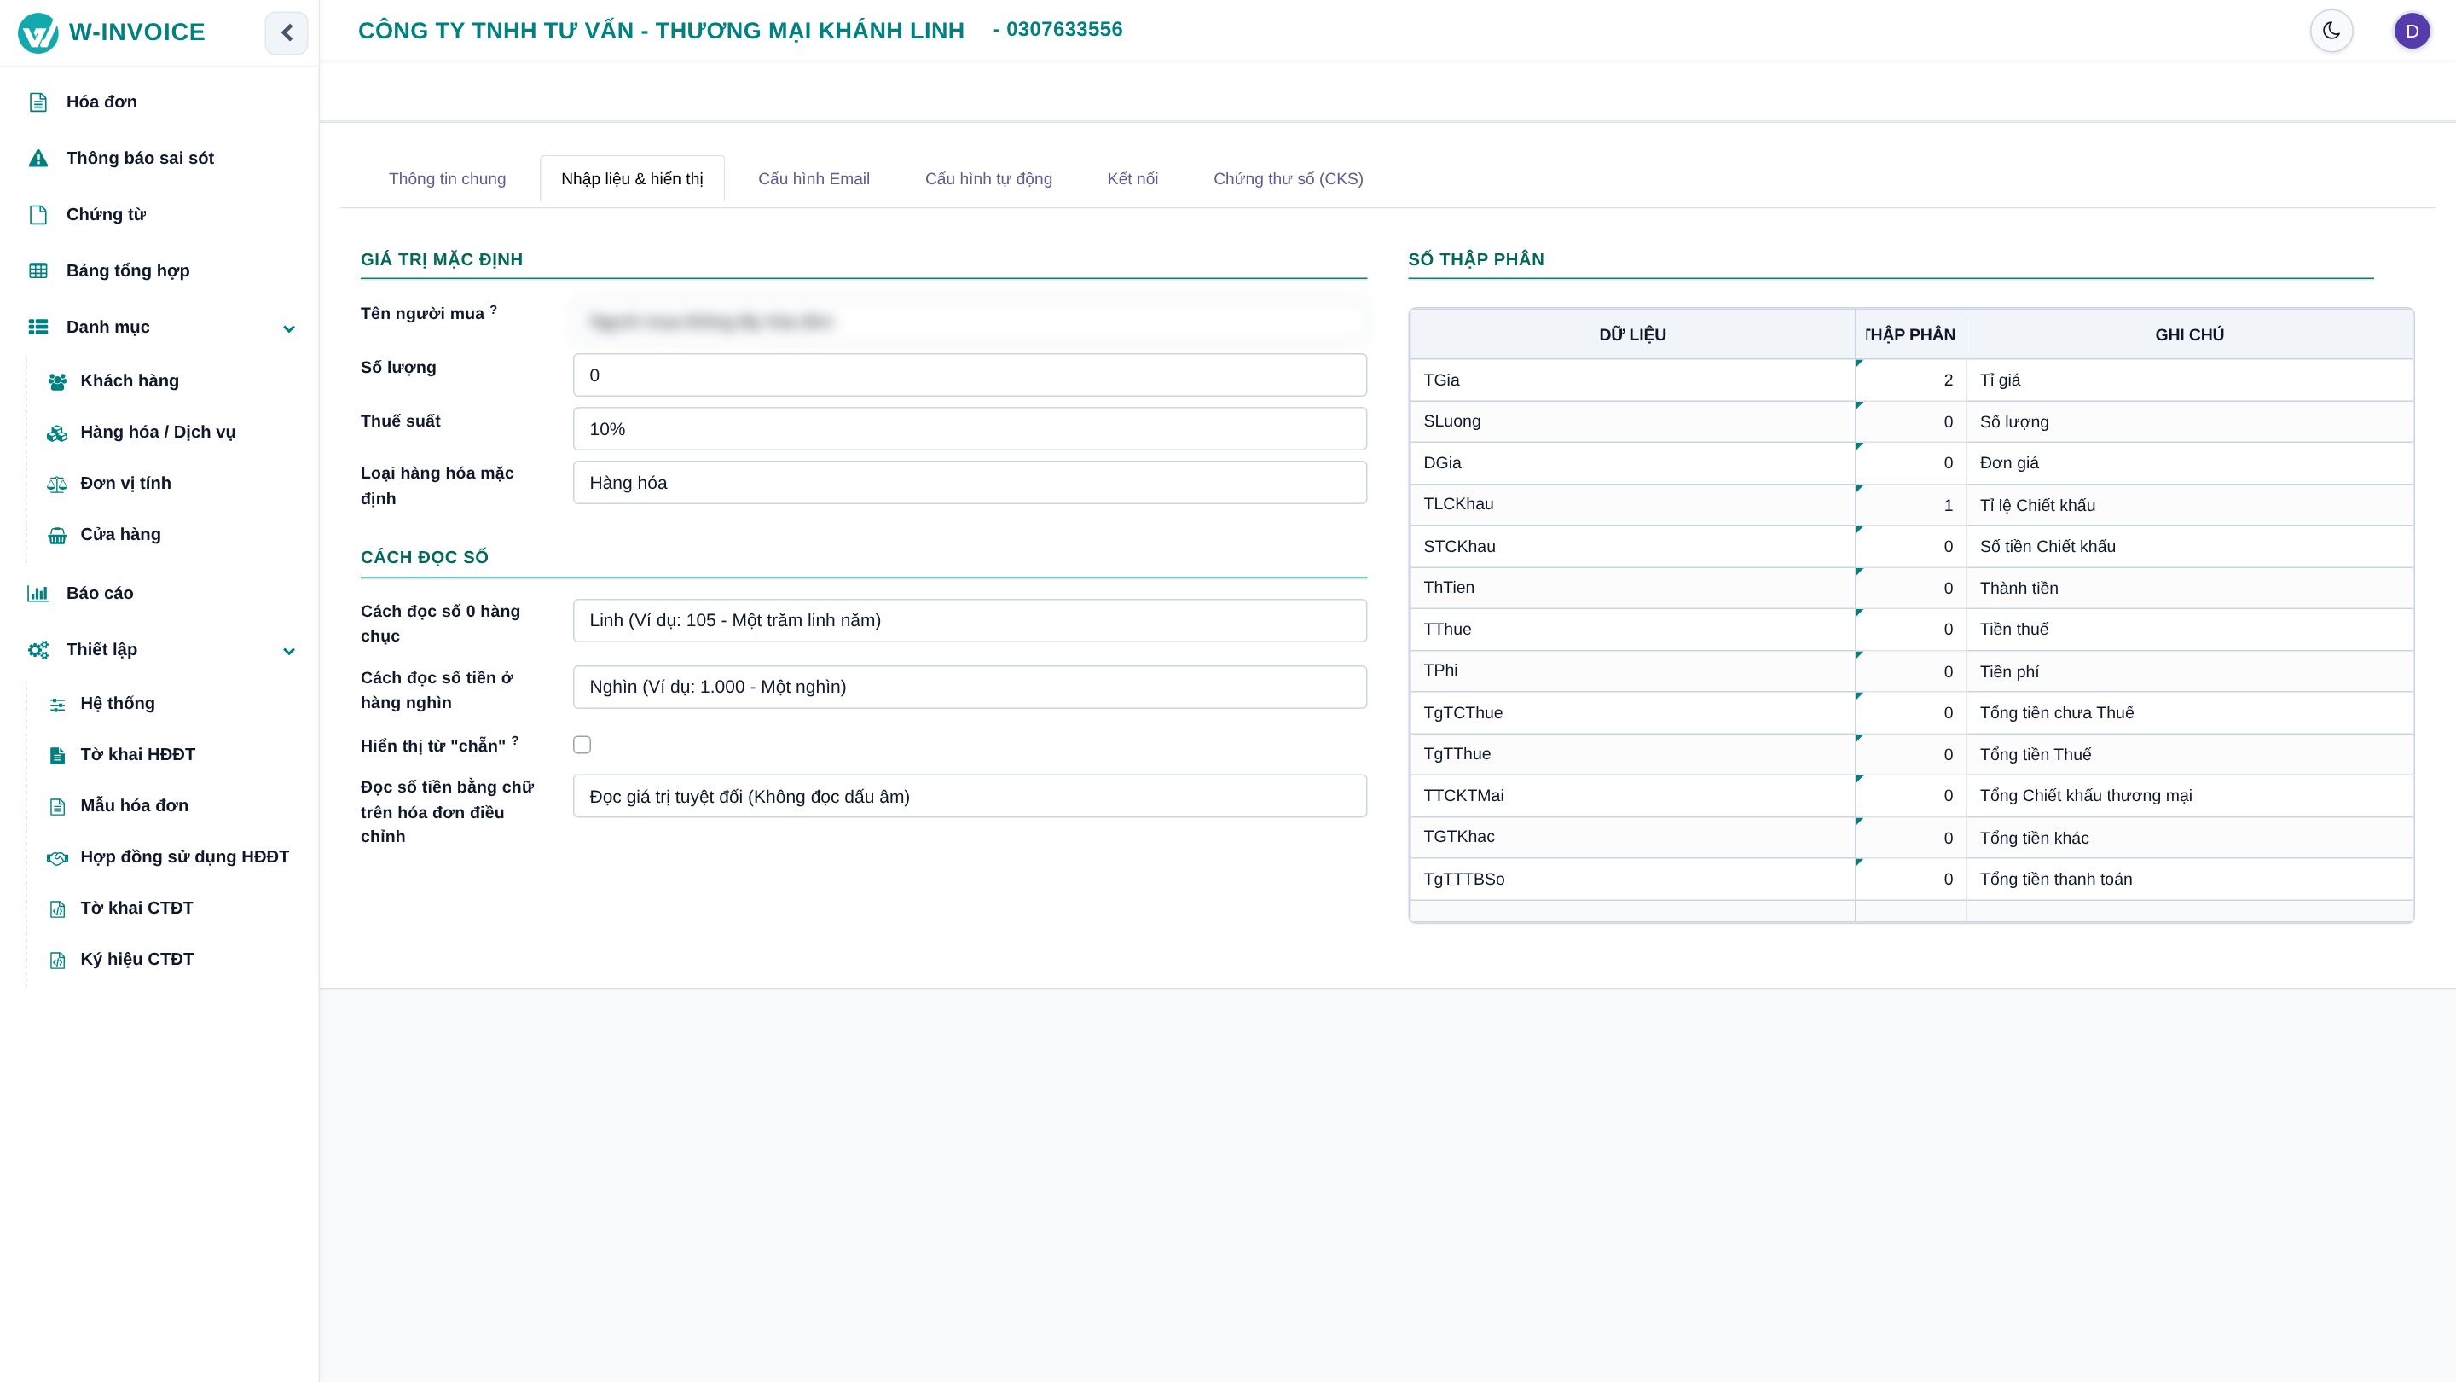2456x1382 pixels.
Task: Collapse the sidebar with the arrow button
Action: pos(286,32)
